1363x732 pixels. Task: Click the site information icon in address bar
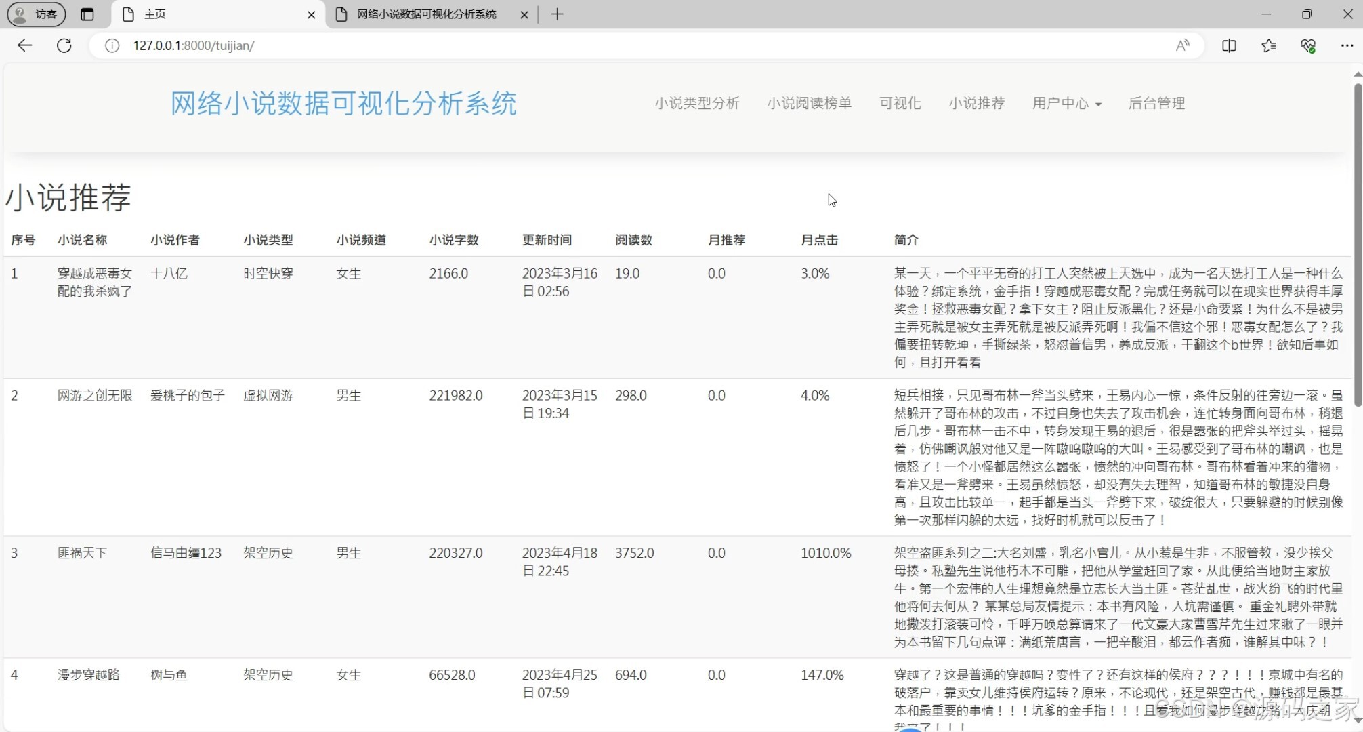(x=112, y=45)
